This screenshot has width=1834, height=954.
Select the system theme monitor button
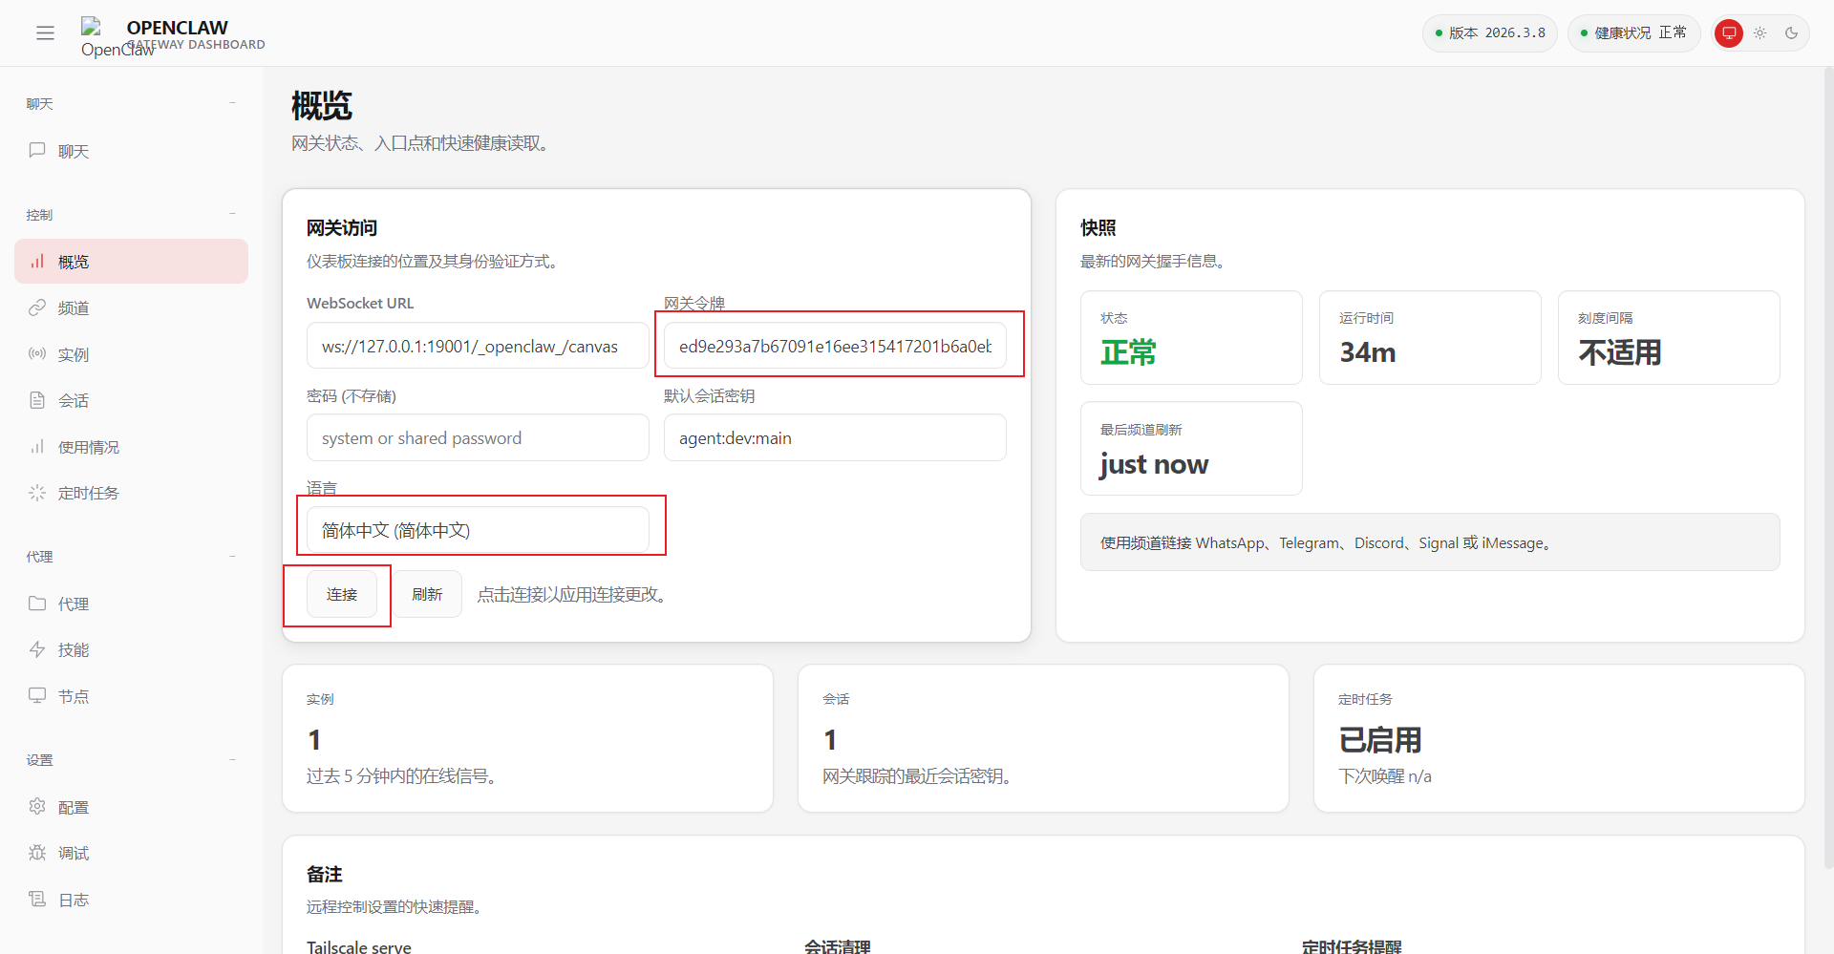[x=1729, y=33]
